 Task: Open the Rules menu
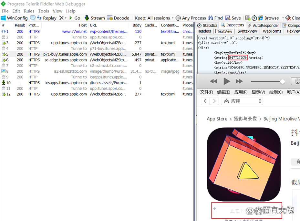pos(29,11)
